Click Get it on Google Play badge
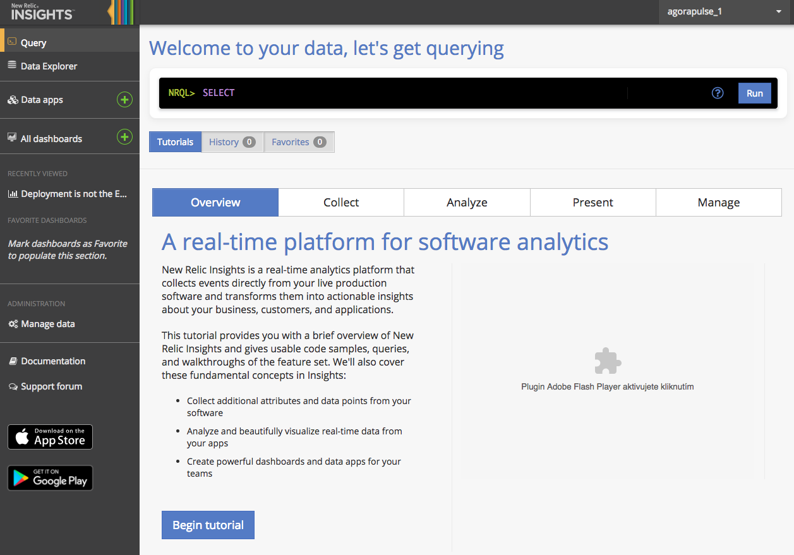 50,478
